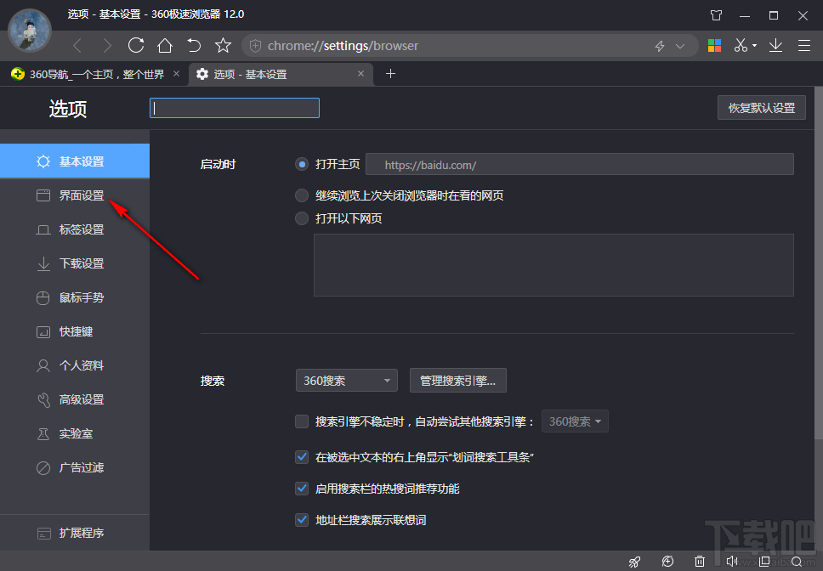Select 基本设置 in the sidebar

pos(75,161)
